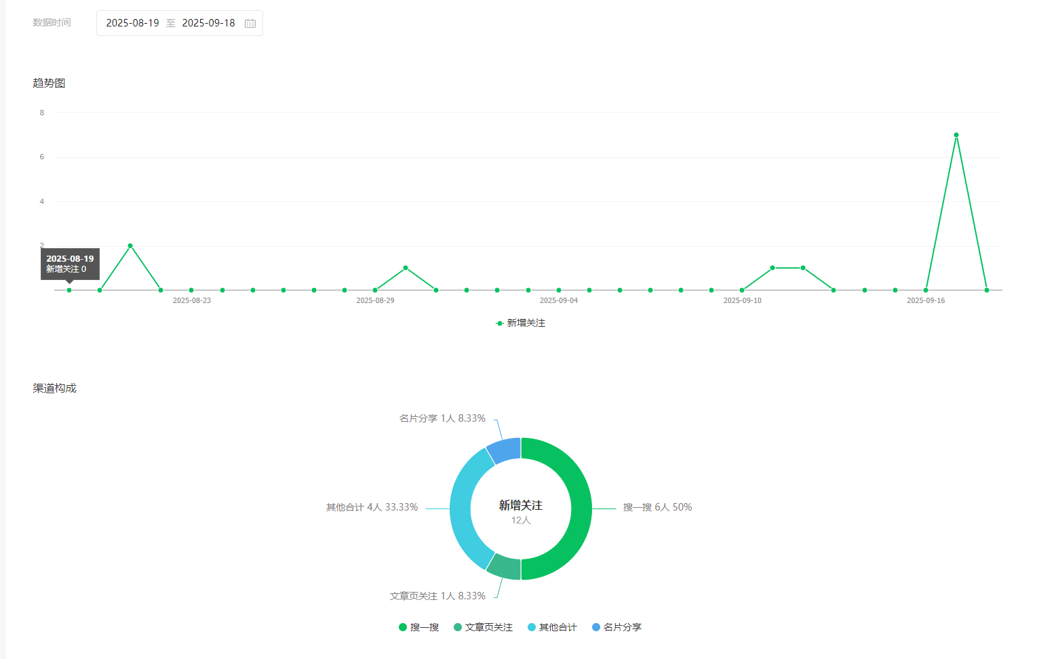The image size is (1037, 659).
Task: Click y-axis label 4
Action: (x=42, y=201)
